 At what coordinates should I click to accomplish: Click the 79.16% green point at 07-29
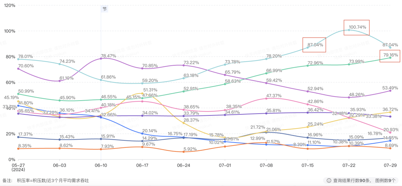coord(390,58)
